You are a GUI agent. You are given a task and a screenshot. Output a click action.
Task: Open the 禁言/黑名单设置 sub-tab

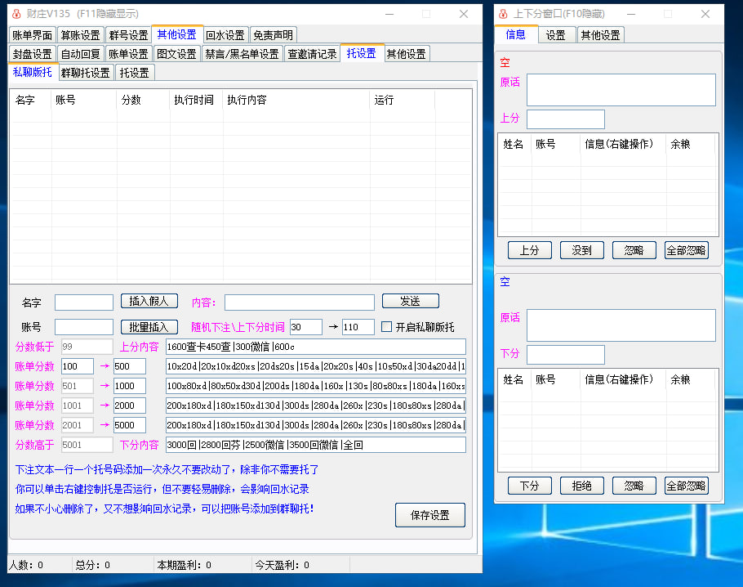[x=242, y=54]
